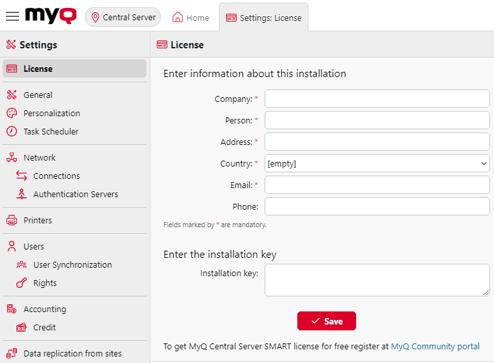494x363 pixels.
Task: Click the Authentication Servers icon
Action: 22,194
